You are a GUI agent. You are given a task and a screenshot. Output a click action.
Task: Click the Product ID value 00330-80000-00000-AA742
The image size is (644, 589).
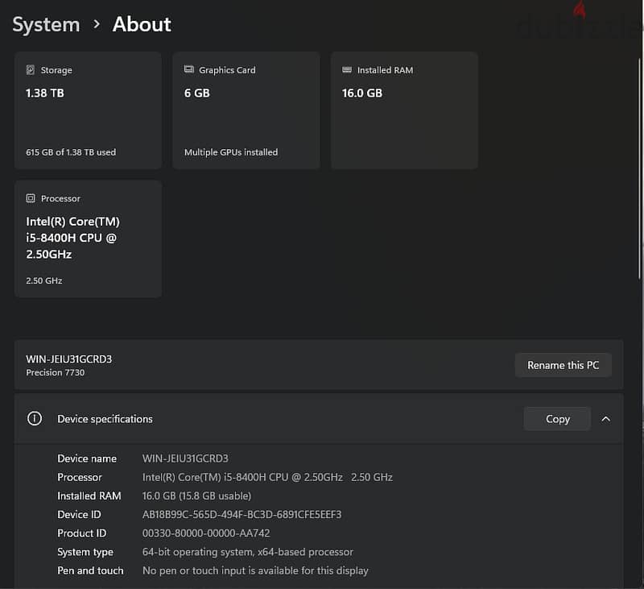(206, 533)
